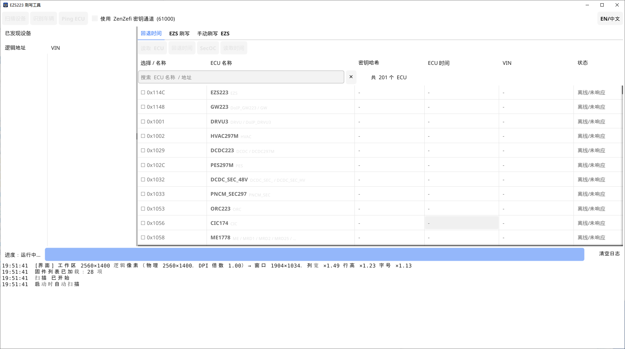Select the 0x1058 ME1778 checkbox

(x=143, y=237)
